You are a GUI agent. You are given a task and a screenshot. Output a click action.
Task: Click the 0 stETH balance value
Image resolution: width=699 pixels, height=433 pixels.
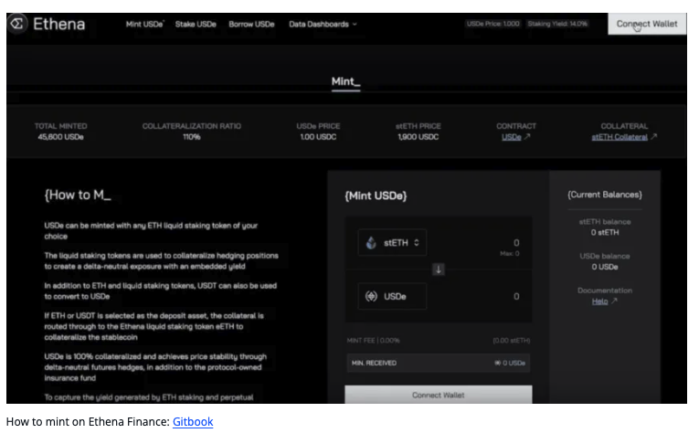point(605,233)
